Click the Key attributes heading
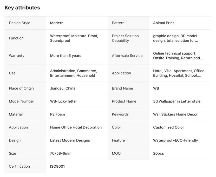Image resolution: width=216 pixels, height=177 pixels. 22,8
